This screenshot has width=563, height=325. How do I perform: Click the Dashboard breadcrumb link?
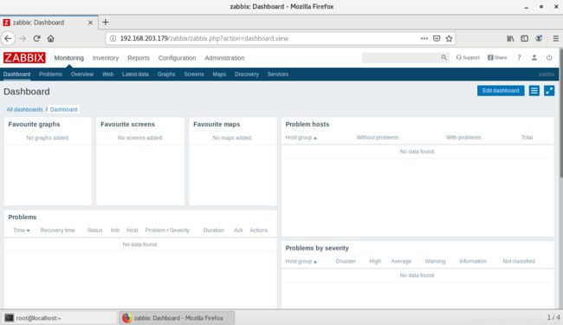click(63, 109)
